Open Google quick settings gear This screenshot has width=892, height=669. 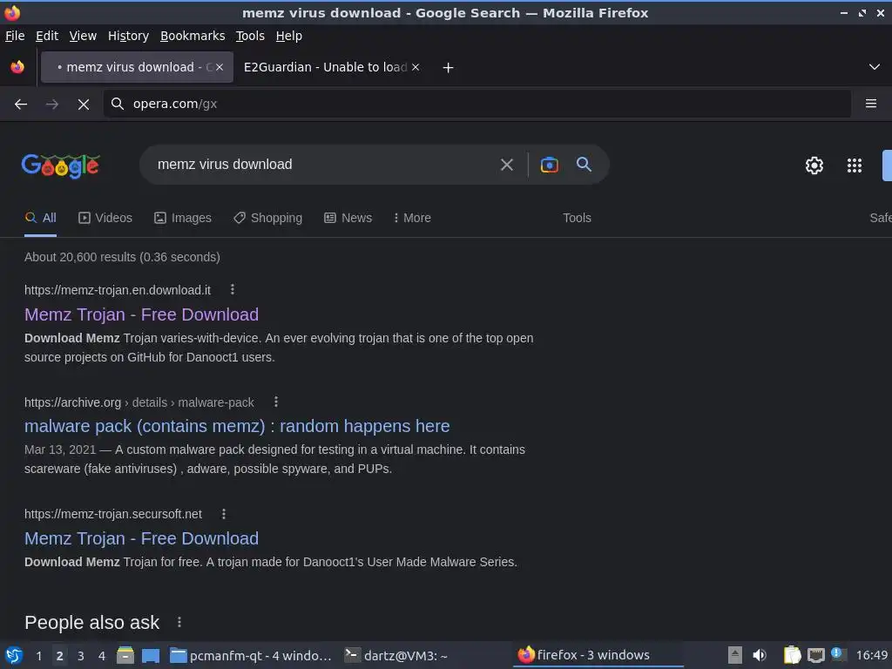pos(814,166)
